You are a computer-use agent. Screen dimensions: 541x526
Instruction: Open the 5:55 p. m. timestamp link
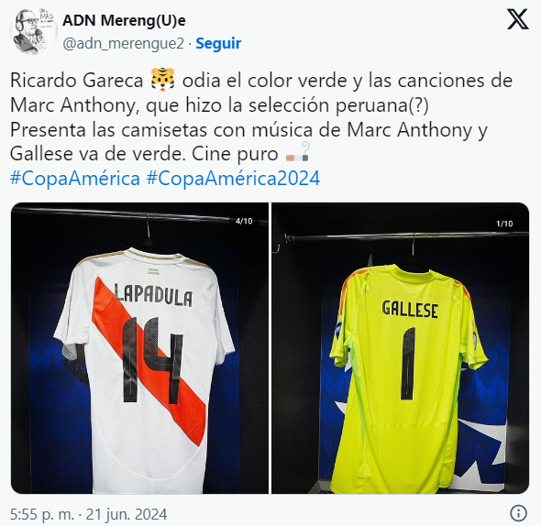(x=42, y=514)
